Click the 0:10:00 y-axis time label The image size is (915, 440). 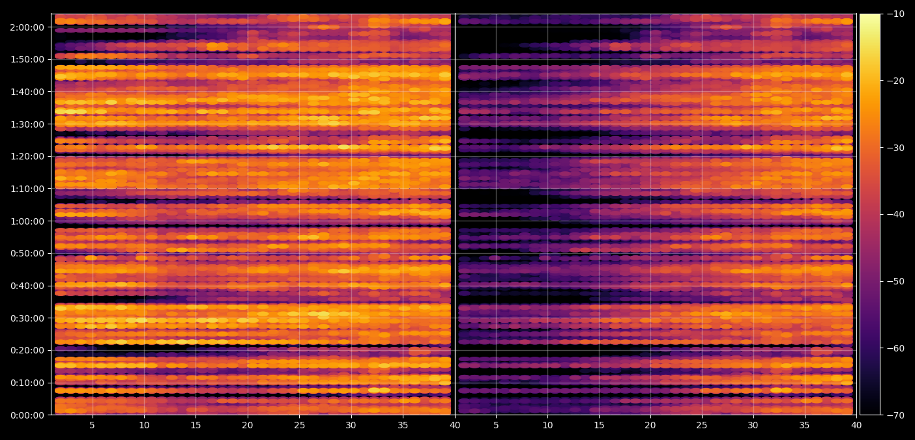[x=27, y=383]
